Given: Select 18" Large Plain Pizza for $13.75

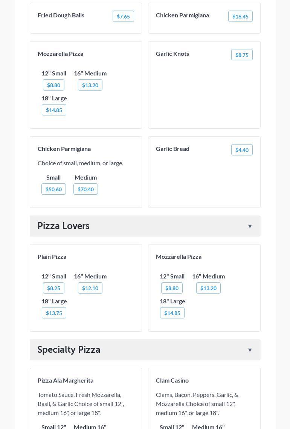Looking at the screenshot, I should pos(54,313).
